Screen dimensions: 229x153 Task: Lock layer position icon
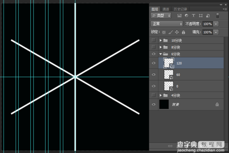coord(177,32)
